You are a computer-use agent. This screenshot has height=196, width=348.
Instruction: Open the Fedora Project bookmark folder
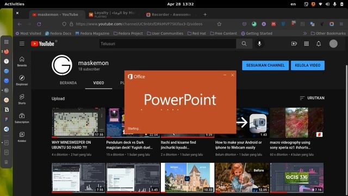tap(128, 33)
